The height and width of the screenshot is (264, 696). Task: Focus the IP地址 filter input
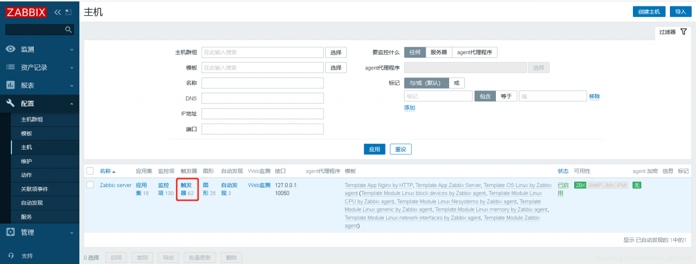point(263,113)
